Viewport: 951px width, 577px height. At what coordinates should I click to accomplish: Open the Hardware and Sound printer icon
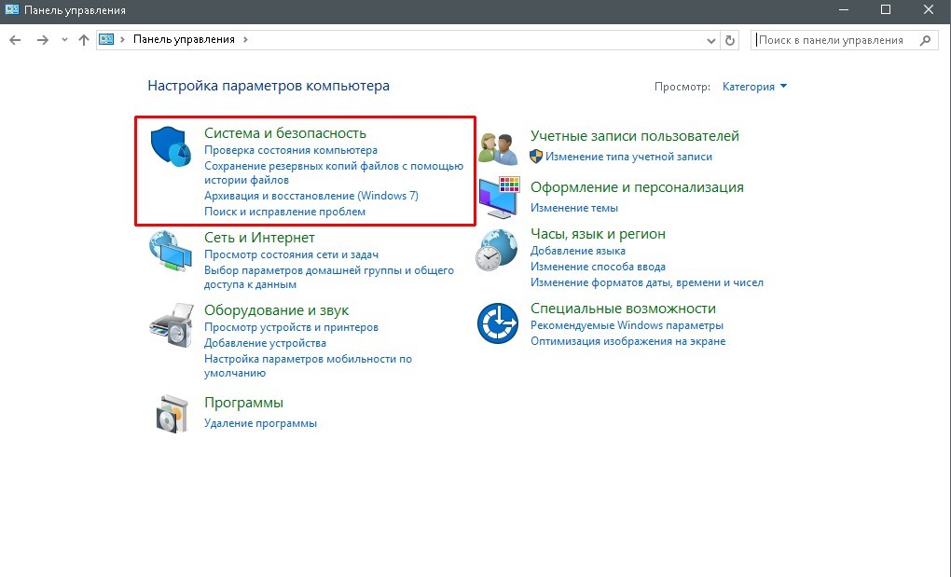[171, 325]
